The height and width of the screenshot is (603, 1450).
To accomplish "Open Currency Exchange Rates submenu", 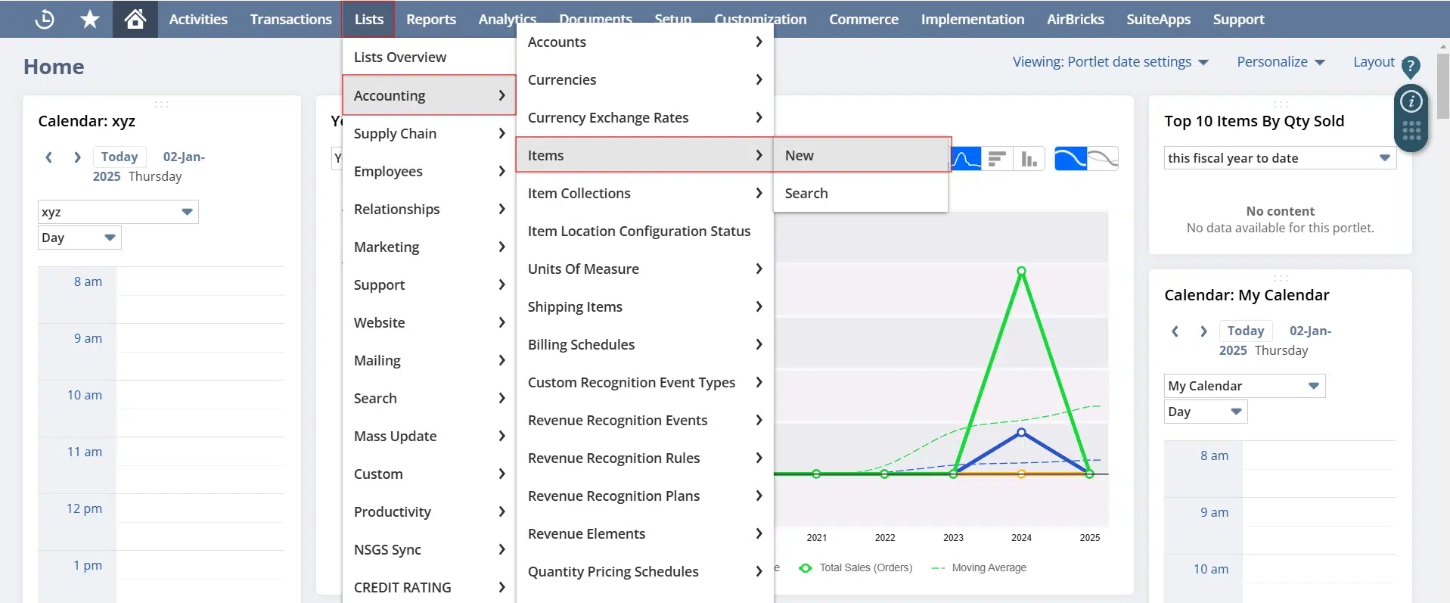I will click(644, 117).
